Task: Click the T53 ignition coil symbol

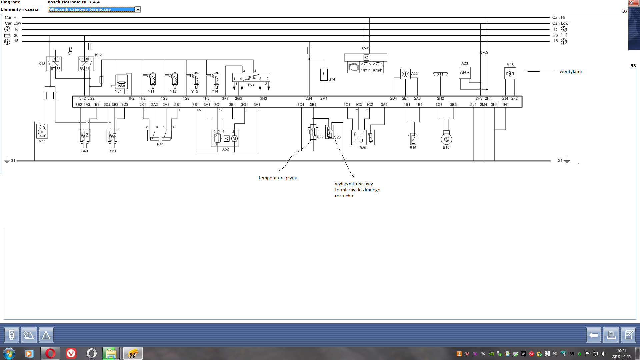Action: tap(251, 78)
